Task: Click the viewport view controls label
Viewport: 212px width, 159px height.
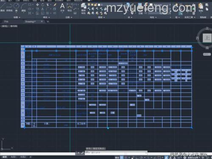Action: click(x=9, y=26)
